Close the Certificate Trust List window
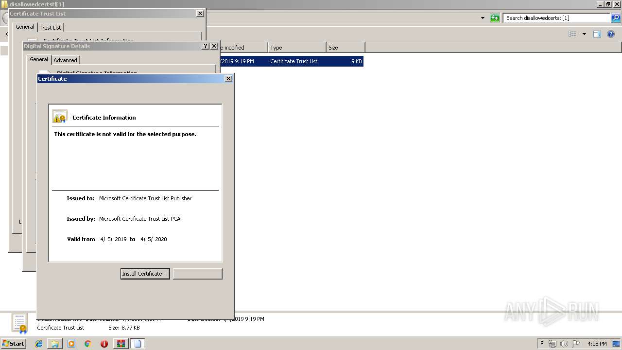622x350 pixels. 200,13
